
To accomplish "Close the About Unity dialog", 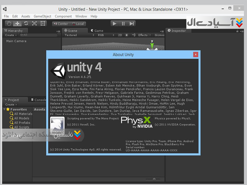I will [x=195, y=55].
